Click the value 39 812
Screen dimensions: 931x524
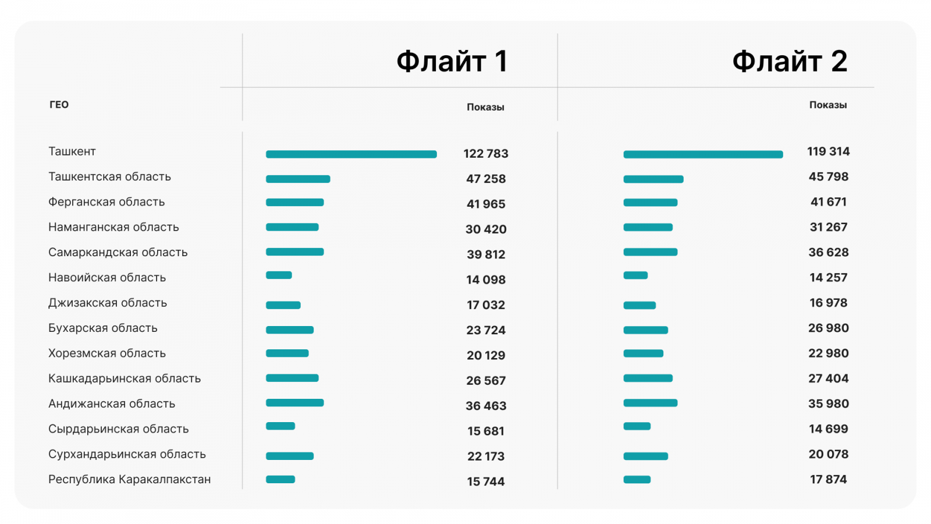[486, 254]
